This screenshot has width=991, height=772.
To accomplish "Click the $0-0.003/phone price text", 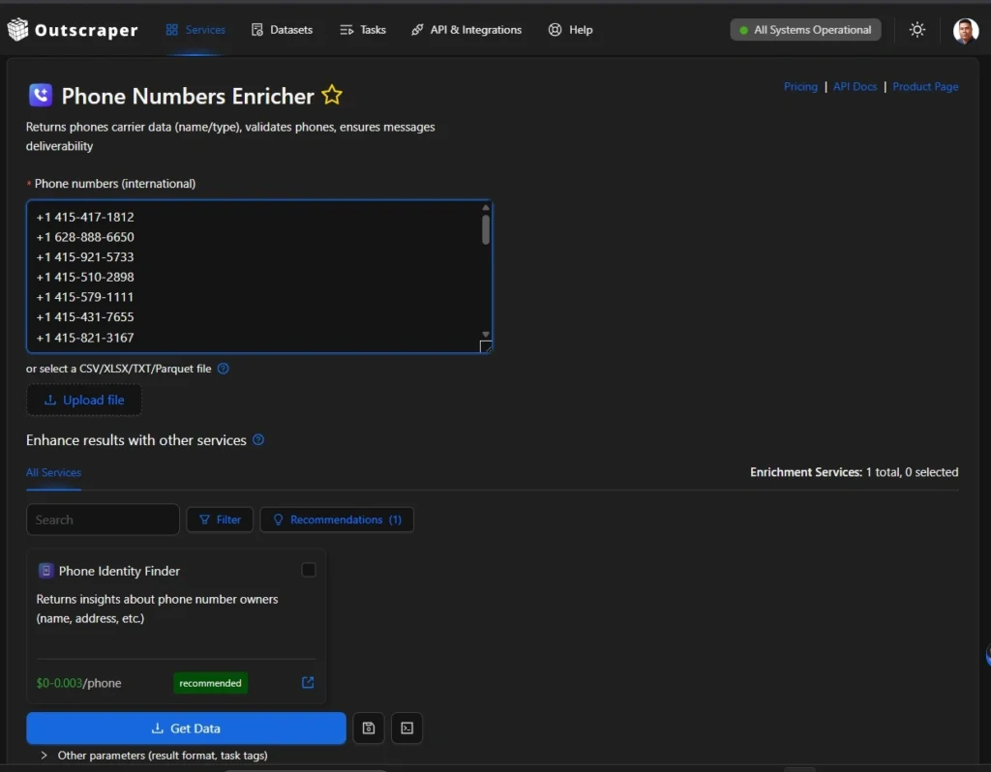I will point(78,683).
